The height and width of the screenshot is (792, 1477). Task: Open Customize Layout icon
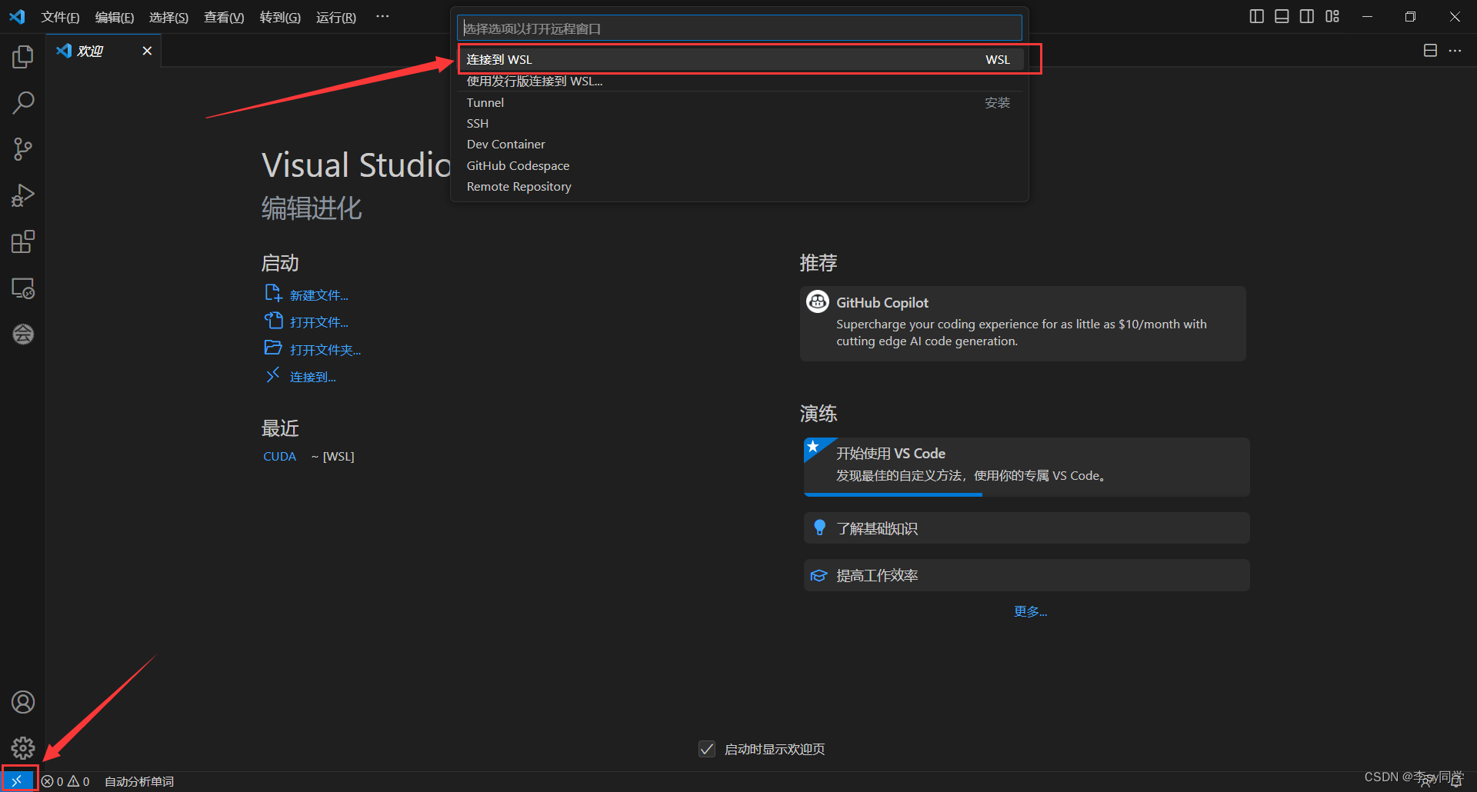(x=1332, y=16)
